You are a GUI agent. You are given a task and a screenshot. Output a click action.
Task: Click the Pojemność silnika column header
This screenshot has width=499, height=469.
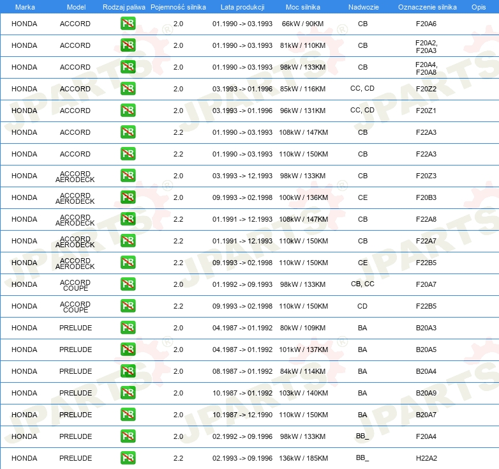tap(178, 7)
